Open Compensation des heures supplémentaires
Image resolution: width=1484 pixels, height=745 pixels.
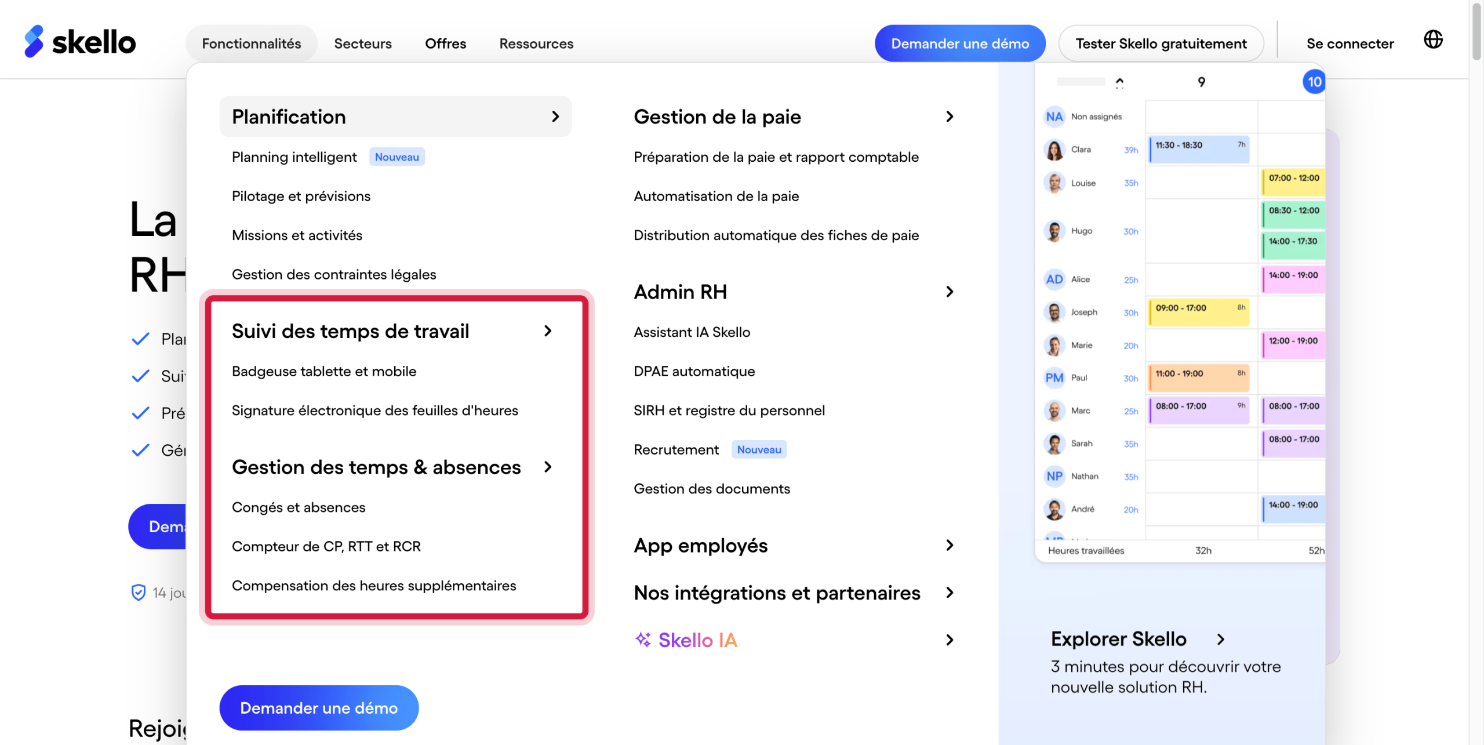(x=374, y=586)
